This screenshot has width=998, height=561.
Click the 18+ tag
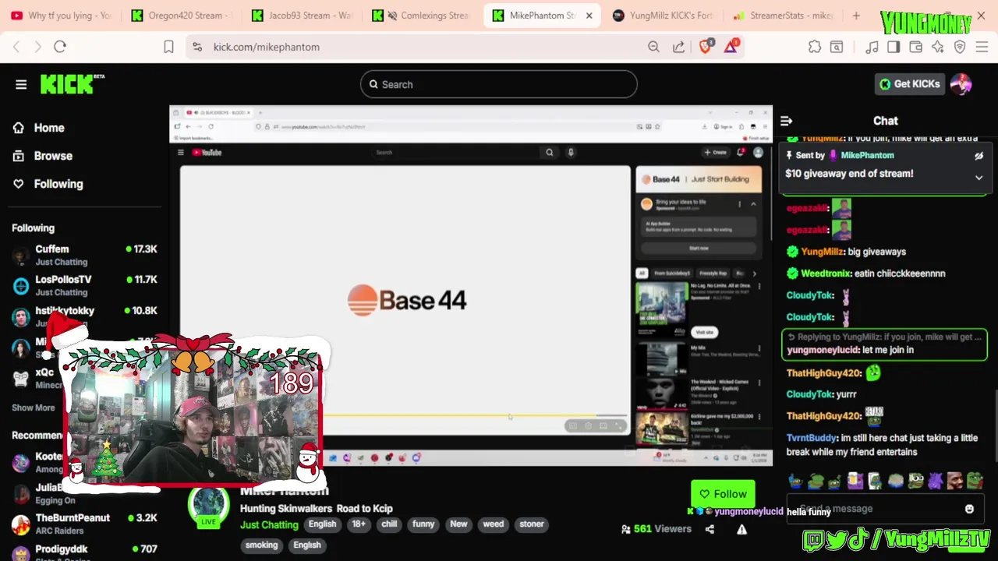[359, 524]
